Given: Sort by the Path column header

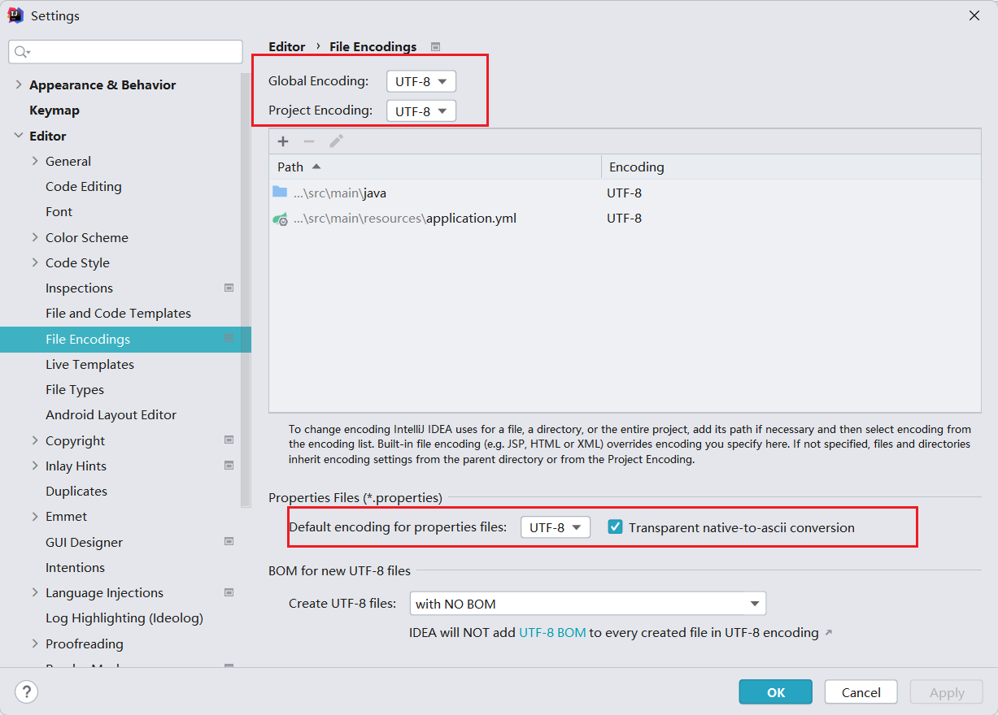Looking at the screenshot, I should pos(435,167).
